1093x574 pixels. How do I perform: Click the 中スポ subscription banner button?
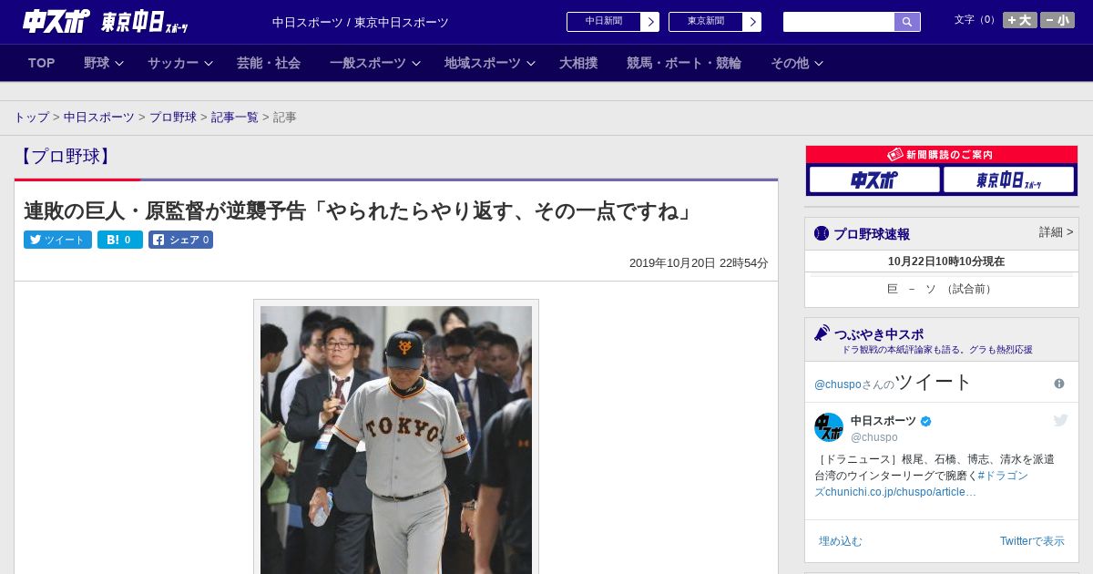[x=874, y=179]
